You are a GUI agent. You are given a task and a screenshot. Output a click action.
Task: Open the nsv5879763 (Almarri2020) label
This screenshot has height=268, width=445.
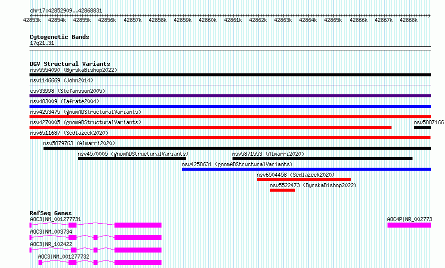tap(79, 143)
